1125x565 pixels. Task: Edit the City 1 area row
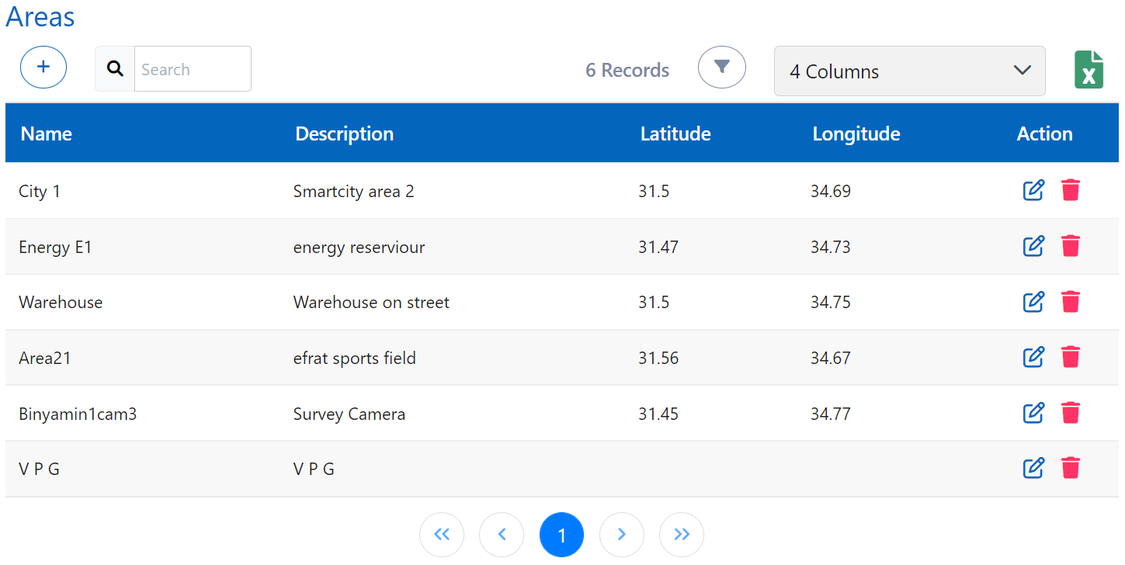(1033, 190)
